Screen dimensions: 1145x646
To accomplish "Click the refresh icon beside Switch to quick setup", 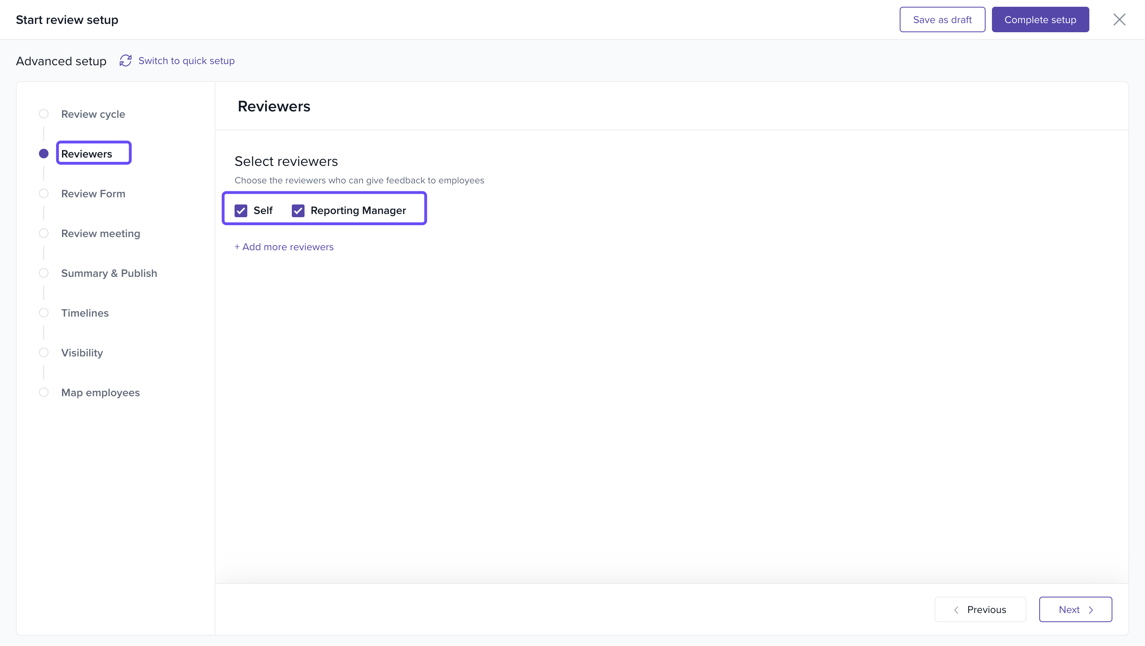I will point(125,60).
